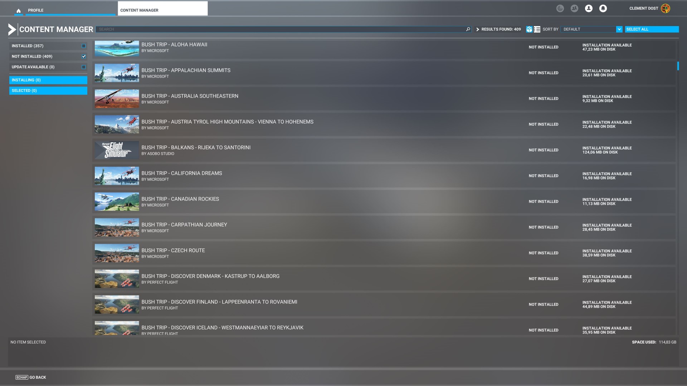687x386 pixels.
Task: Open the Profile tab
Action: click(x=70, y=10)
